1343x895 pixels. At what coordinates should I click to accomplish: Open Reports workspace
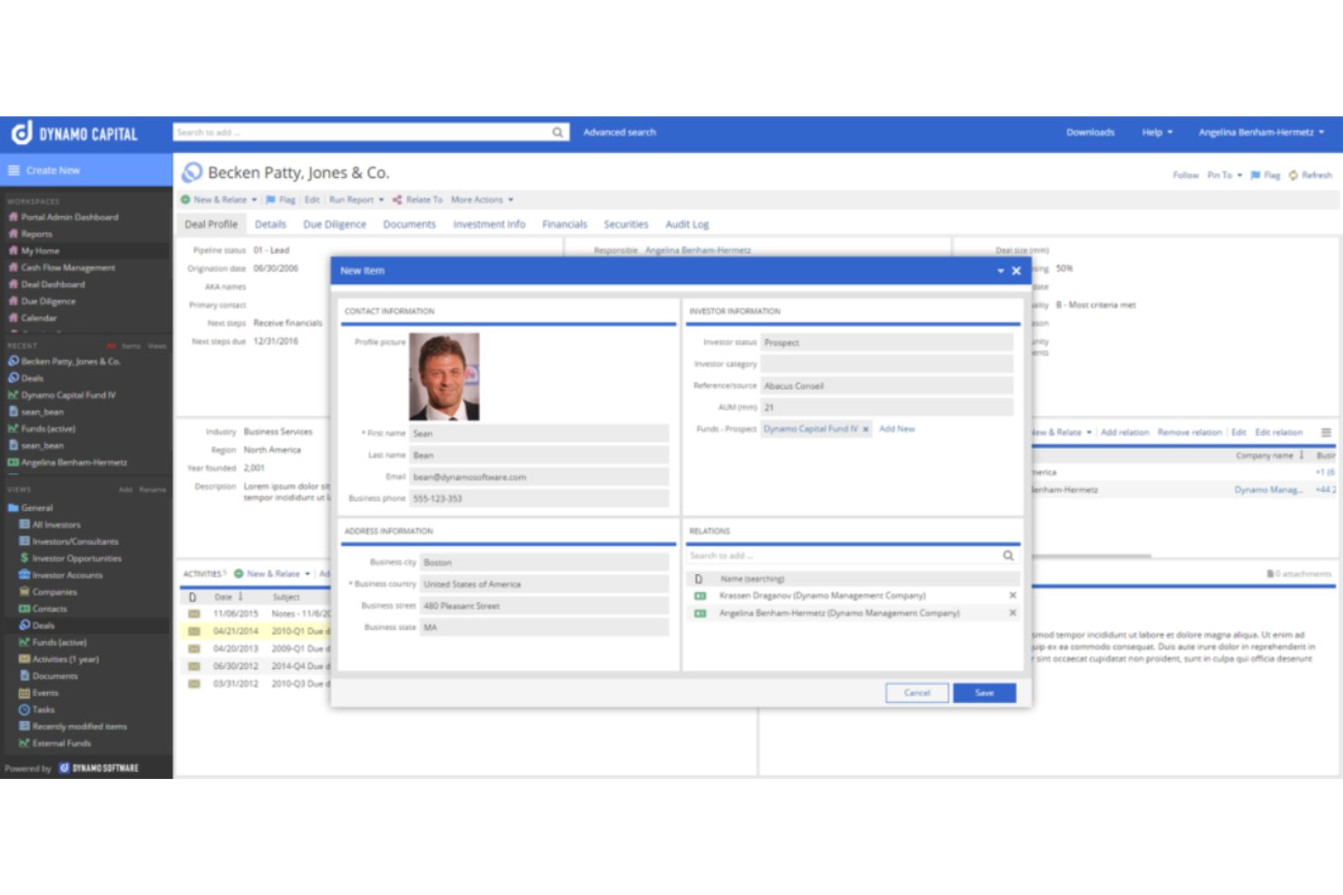36,234
